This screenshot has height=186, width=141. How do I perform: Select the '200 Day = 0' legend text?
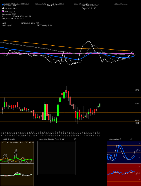10,12
